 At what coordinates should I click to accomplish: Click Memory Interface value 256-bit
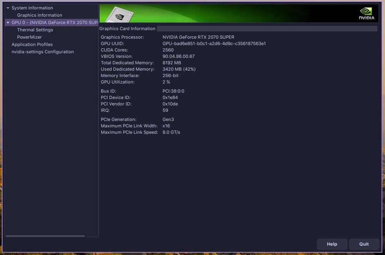[x=171, y=75]
